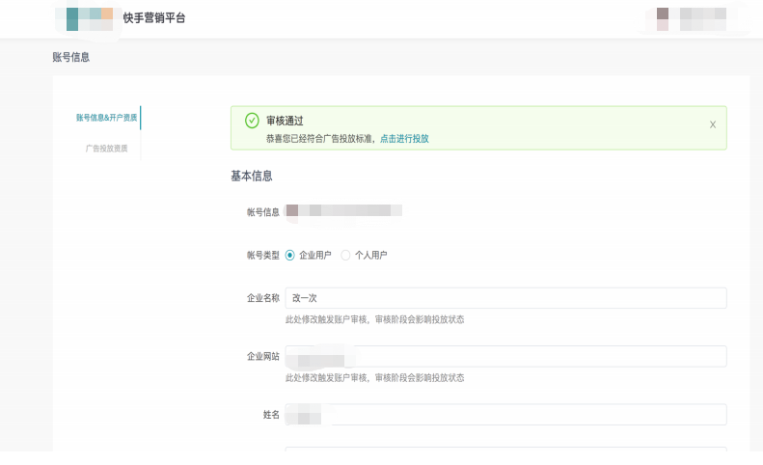
Task: Select the 企业用户 radio option
Action: click(290, 255)
